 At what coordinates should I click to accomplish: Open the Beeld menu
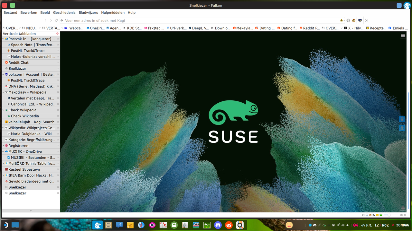(x=45, y=13)
